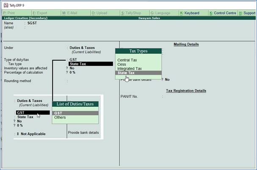Click the Under field Duties & Taxes
Viewport: 257px width, 170px height.
click(82, 48)
